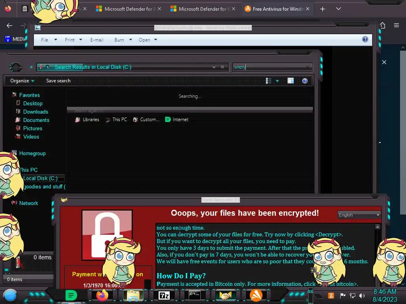Open Documents folder in sidebar
The width and height of the screenshot is (406, 304).
click(33, 120)
